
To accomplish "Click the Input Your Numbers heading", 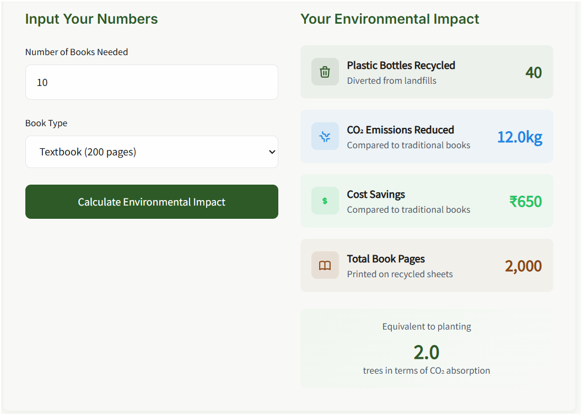I will (91, 19).
